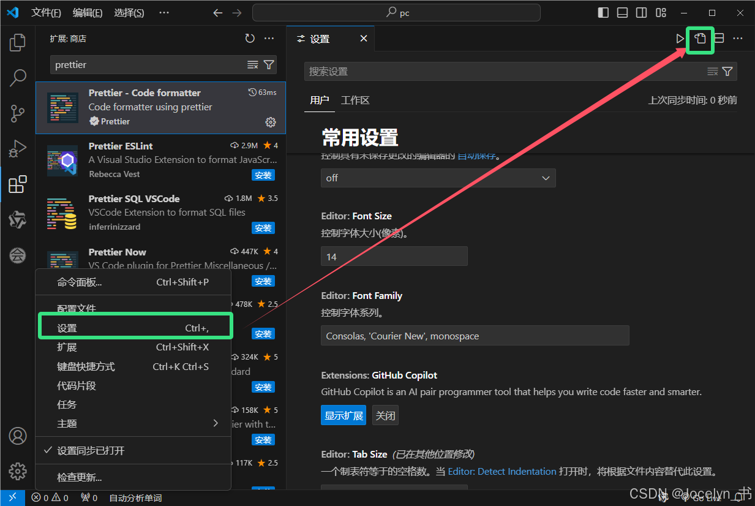Select 代码片段 from the menu
The width and height of the screenshot is (755, 506).
point(133,385)
